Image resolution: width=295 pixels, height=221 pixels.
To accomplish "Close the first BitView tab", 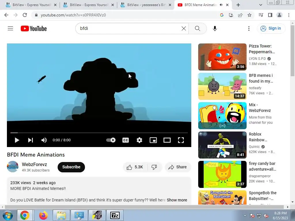I will click(x=55, y=5).
